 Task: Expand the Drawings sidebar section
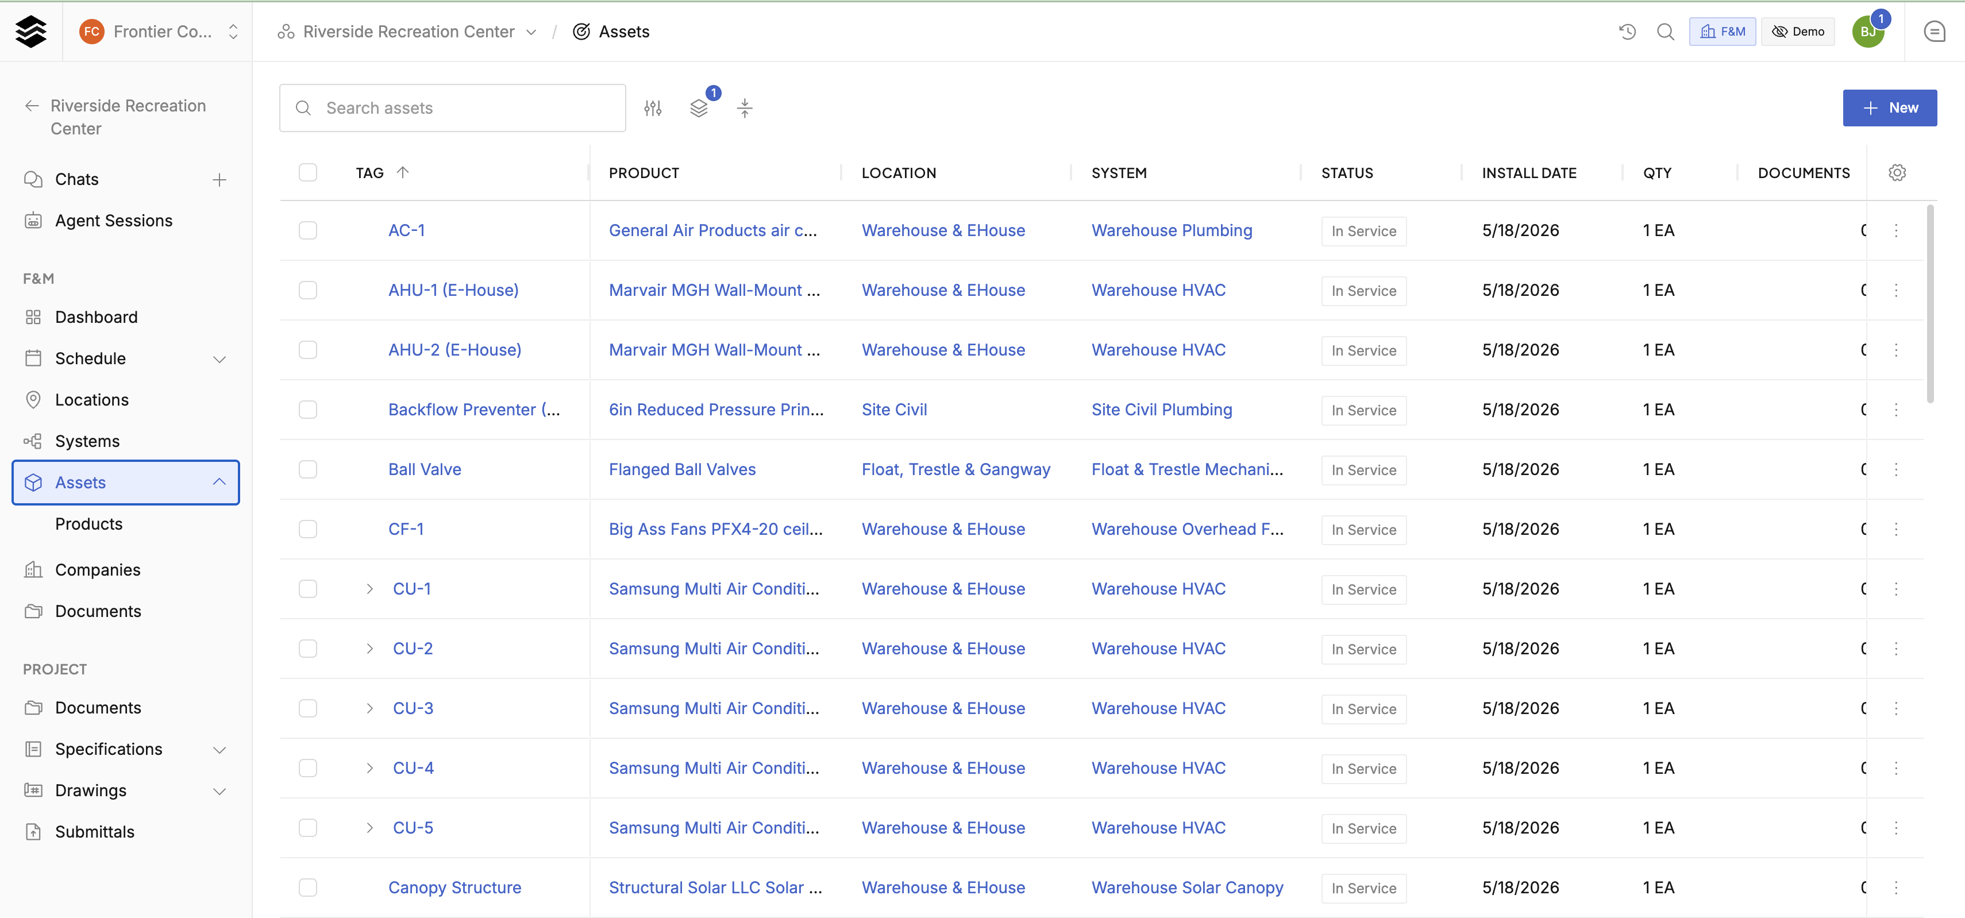point(219,792)
